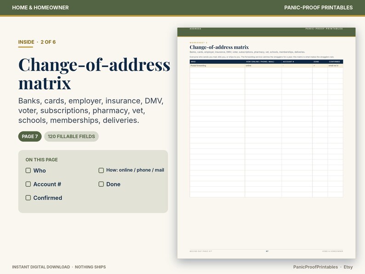Tick the Done checkbox

pos(101,184)
